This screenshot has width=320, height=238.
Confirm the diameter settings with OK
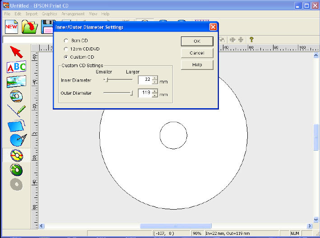(x=197, y=41)
